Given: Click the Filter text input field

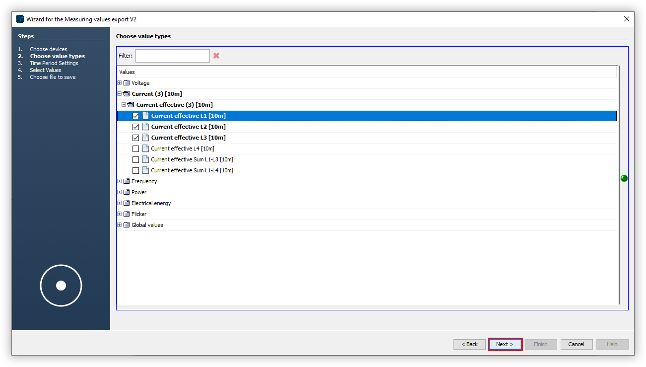Looking at the screenshot, I should click(x=173, y=56).
